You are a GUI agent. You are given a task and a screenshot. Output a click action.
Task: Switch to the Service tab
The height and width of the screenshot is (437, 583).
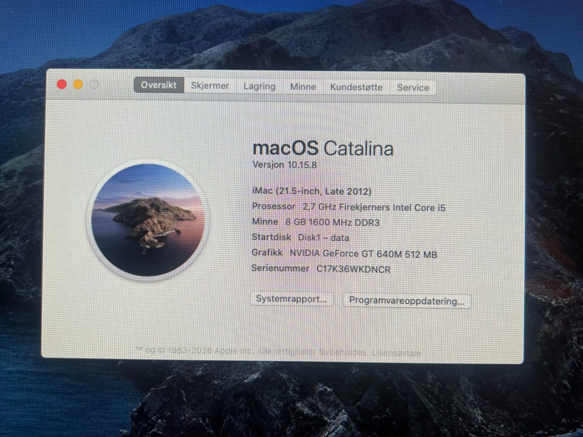tap(413, 87)
